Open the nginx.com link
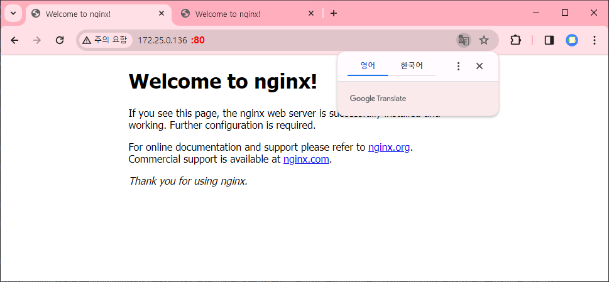This screenshot has width=609, height=282. pyautogui.click(x=307, y=159)
